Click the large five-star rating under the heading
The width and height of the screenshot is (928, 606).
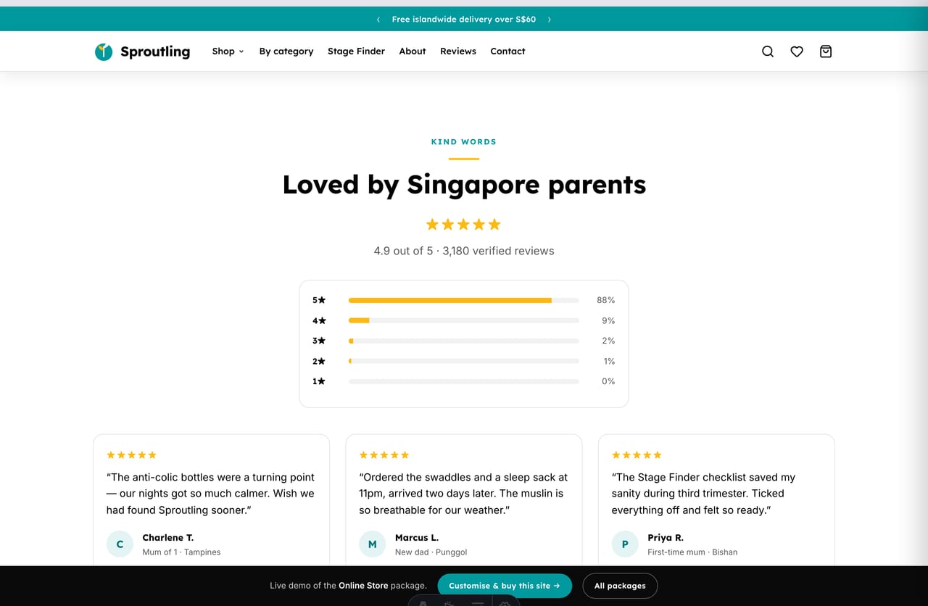(463, 225)
